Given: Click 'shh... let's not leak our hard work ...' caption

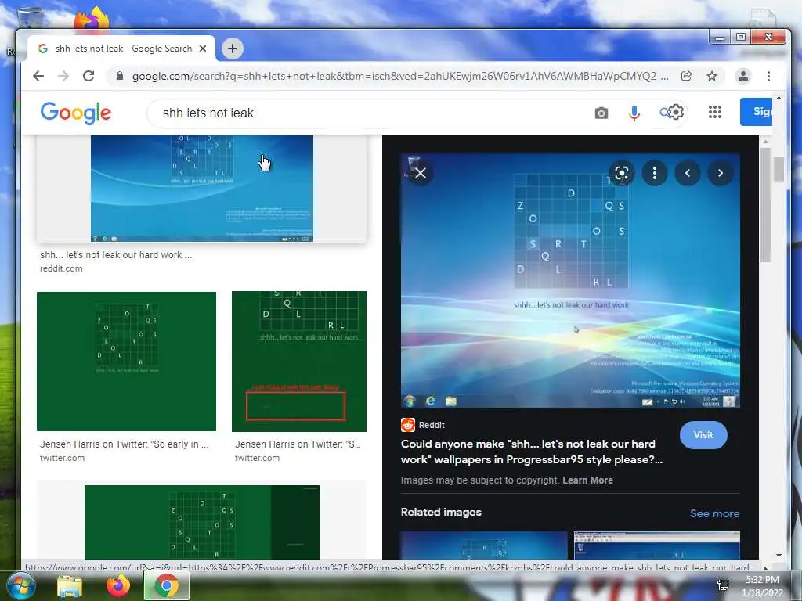Looking at the screenshot, I should coord(116,254).
